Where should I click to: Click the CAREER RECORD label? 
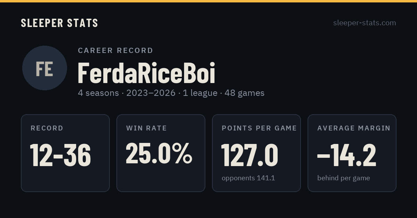tap(116, 51)
